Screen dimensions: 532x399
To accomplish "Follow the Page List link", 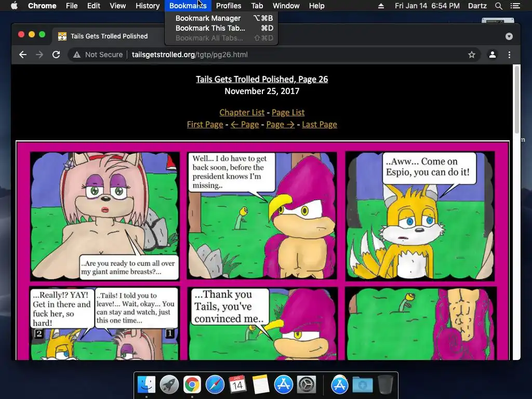I will pos(288,112).
